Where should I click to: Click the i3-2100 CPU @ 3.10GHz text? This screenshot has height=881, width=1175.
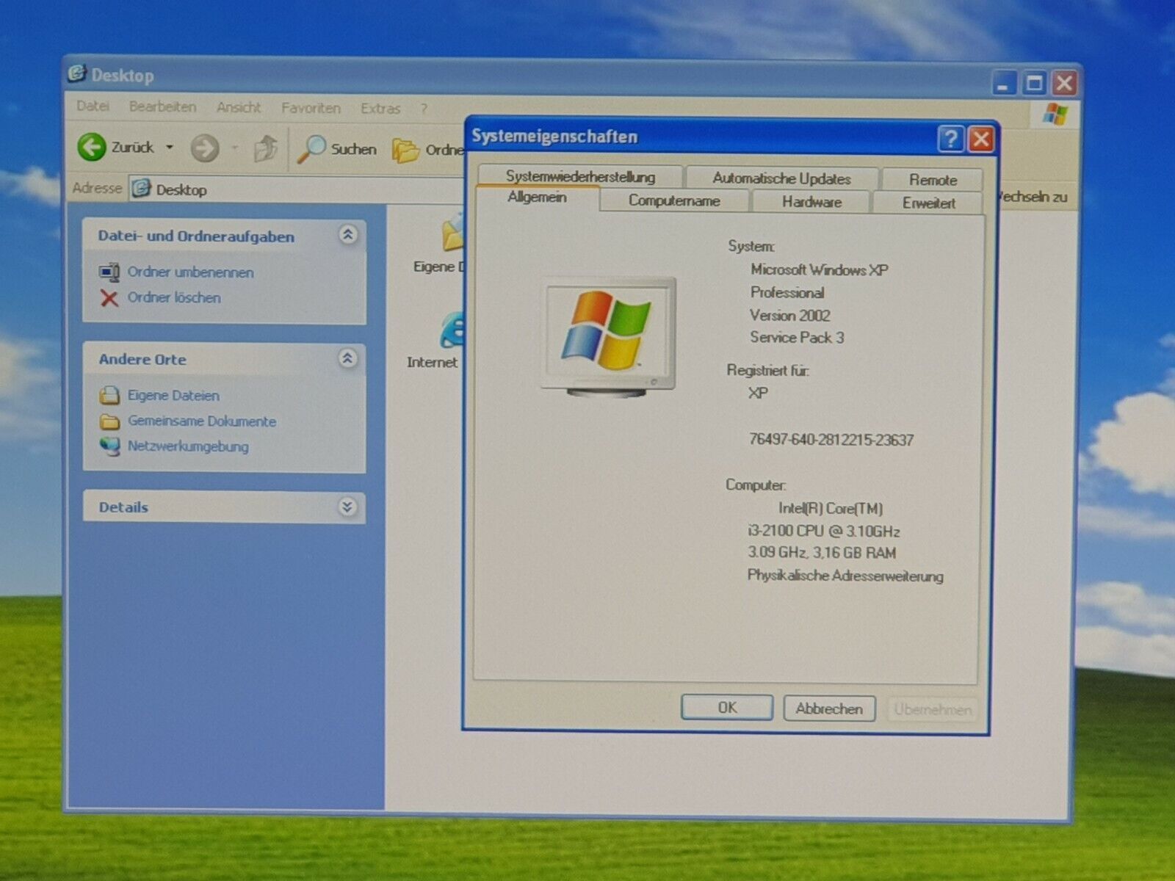coord(823,531)
